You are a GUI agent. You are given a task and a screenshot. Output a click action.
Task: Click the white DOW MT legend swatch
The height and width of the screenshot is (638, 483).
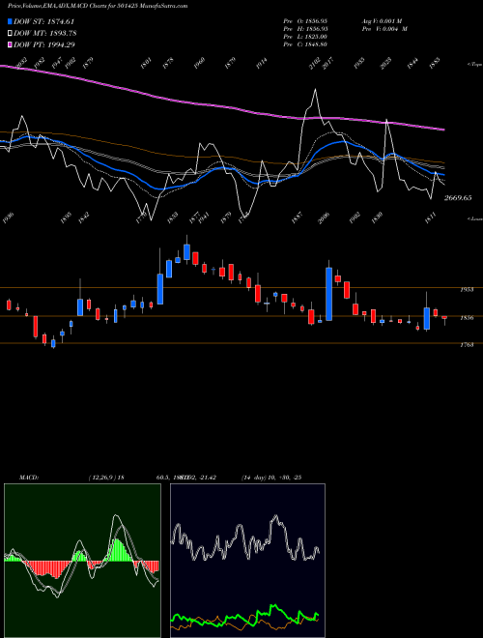click(x=10, y=33)
